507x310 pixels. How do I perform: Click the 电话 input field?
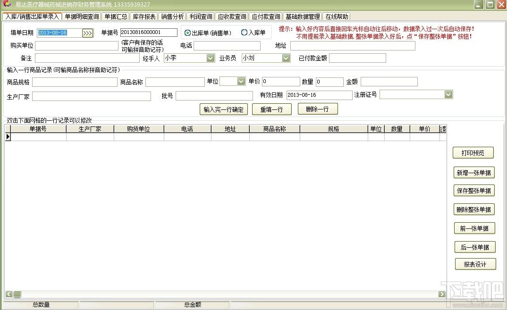tap(227, 46)
